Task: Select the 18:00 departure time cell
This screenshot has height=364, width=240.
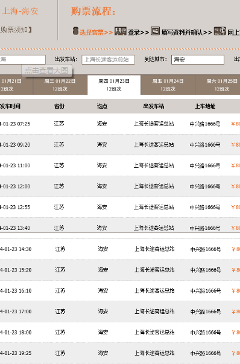Action: 16,332
